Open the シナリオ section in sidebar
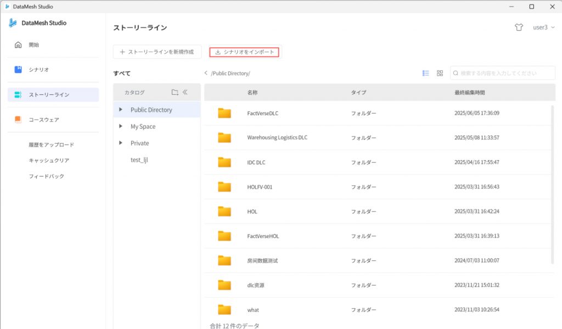This screenshot has width=562, height=329. click(x=39, y=70)
